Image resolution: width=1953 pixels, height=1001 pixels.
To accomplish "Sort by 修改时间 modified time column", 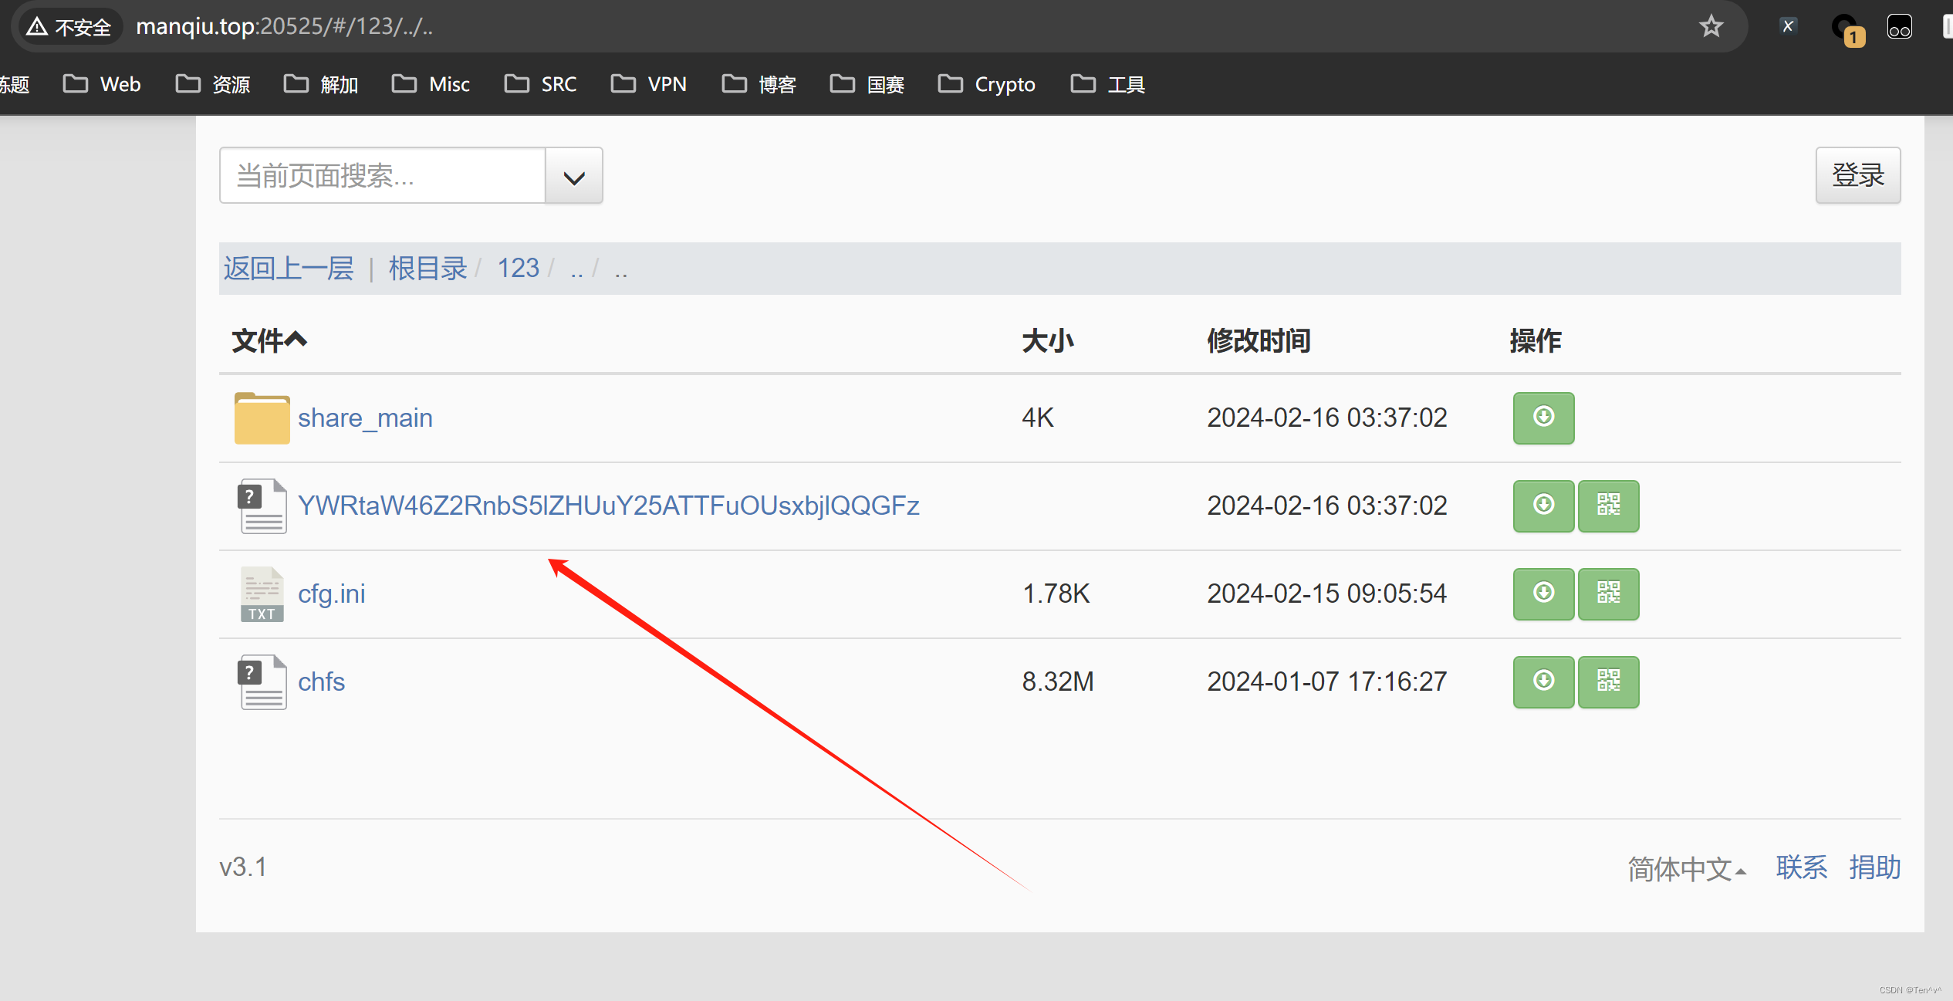I will 1259,340.
